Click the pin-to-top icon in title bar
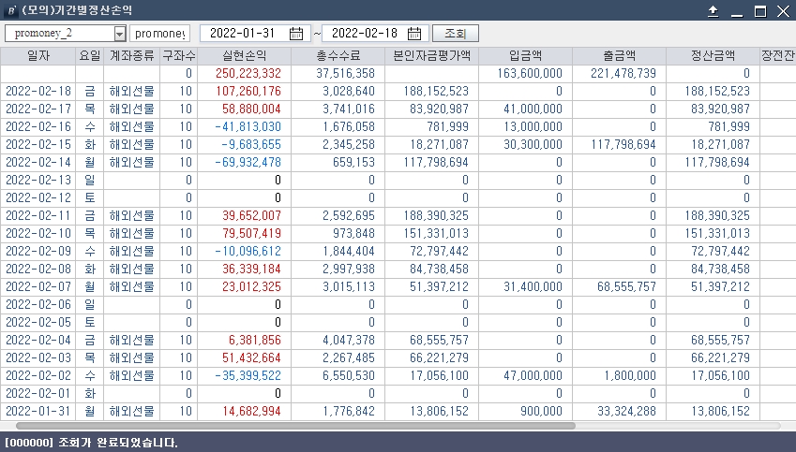796x452 pixels. 713,11
